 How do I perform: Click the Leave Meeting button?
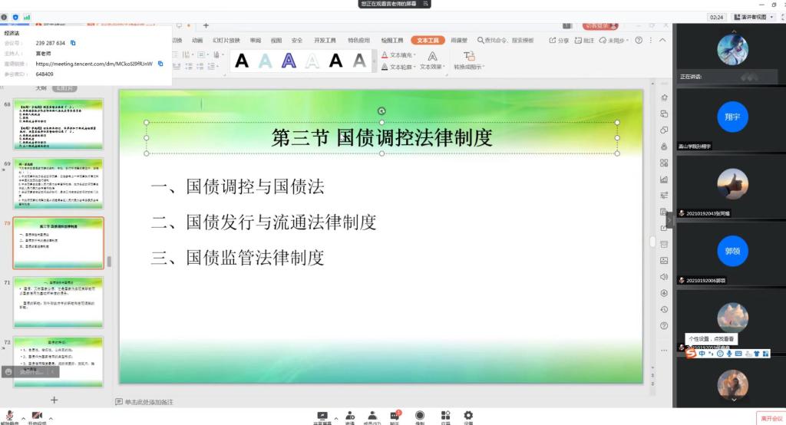771,418
